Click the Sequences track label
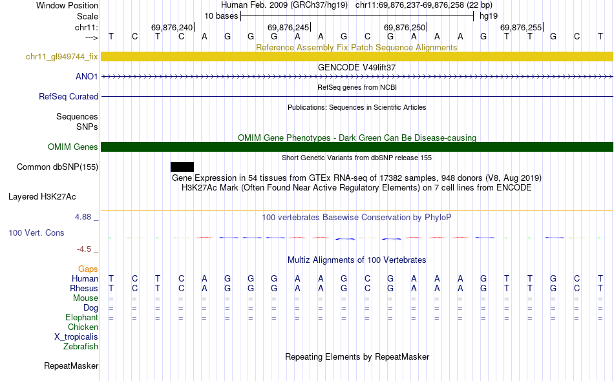Screen dimensions: 614x381 [x=77, y=117]
